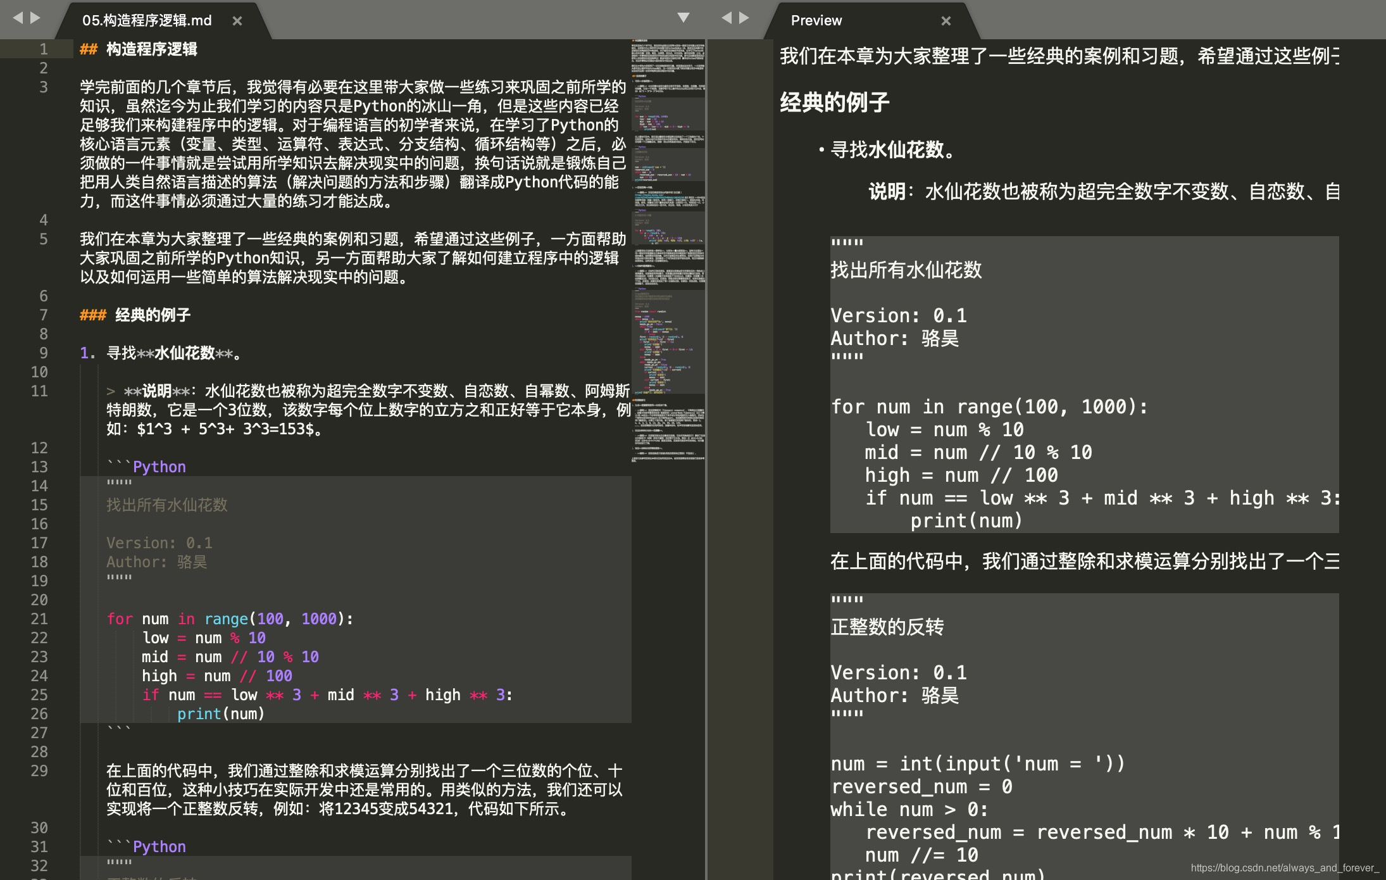Switch to the Preview tab
1386x880 pixels.
pyautogui.click(x=816, y=21)
